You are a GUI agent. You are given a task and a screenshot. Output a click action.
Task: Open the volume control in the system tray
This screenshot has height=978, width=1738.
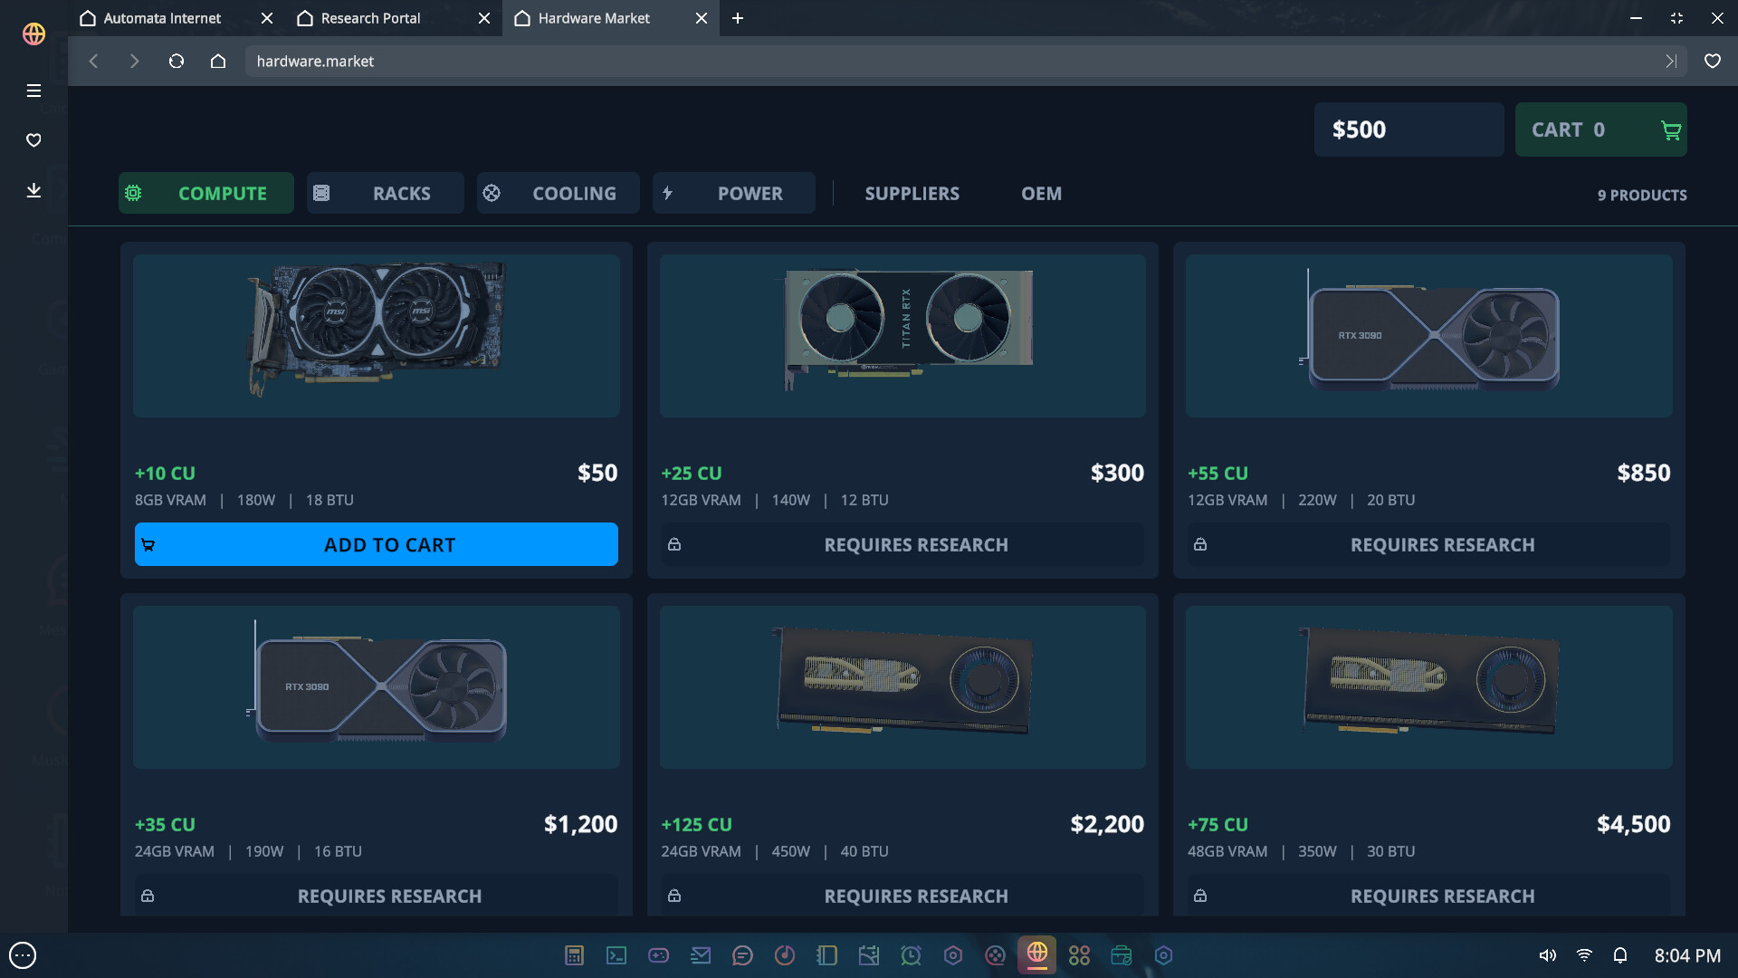click(1548, 955)
